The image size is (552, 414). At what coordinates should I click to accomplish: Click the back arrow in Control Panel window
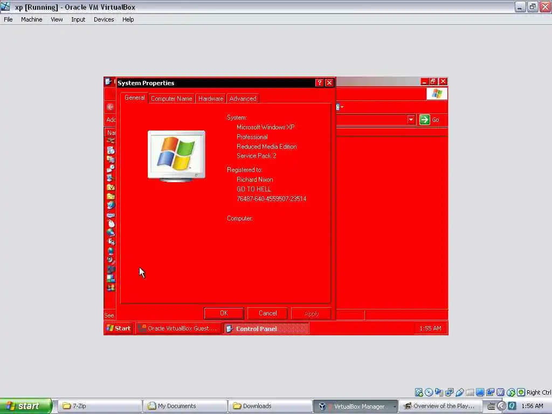(110, 107)
